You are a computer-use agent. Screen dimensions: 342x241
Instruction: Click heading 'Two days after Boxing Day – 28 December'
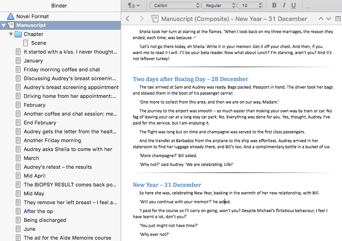click(x=191, y=79)
